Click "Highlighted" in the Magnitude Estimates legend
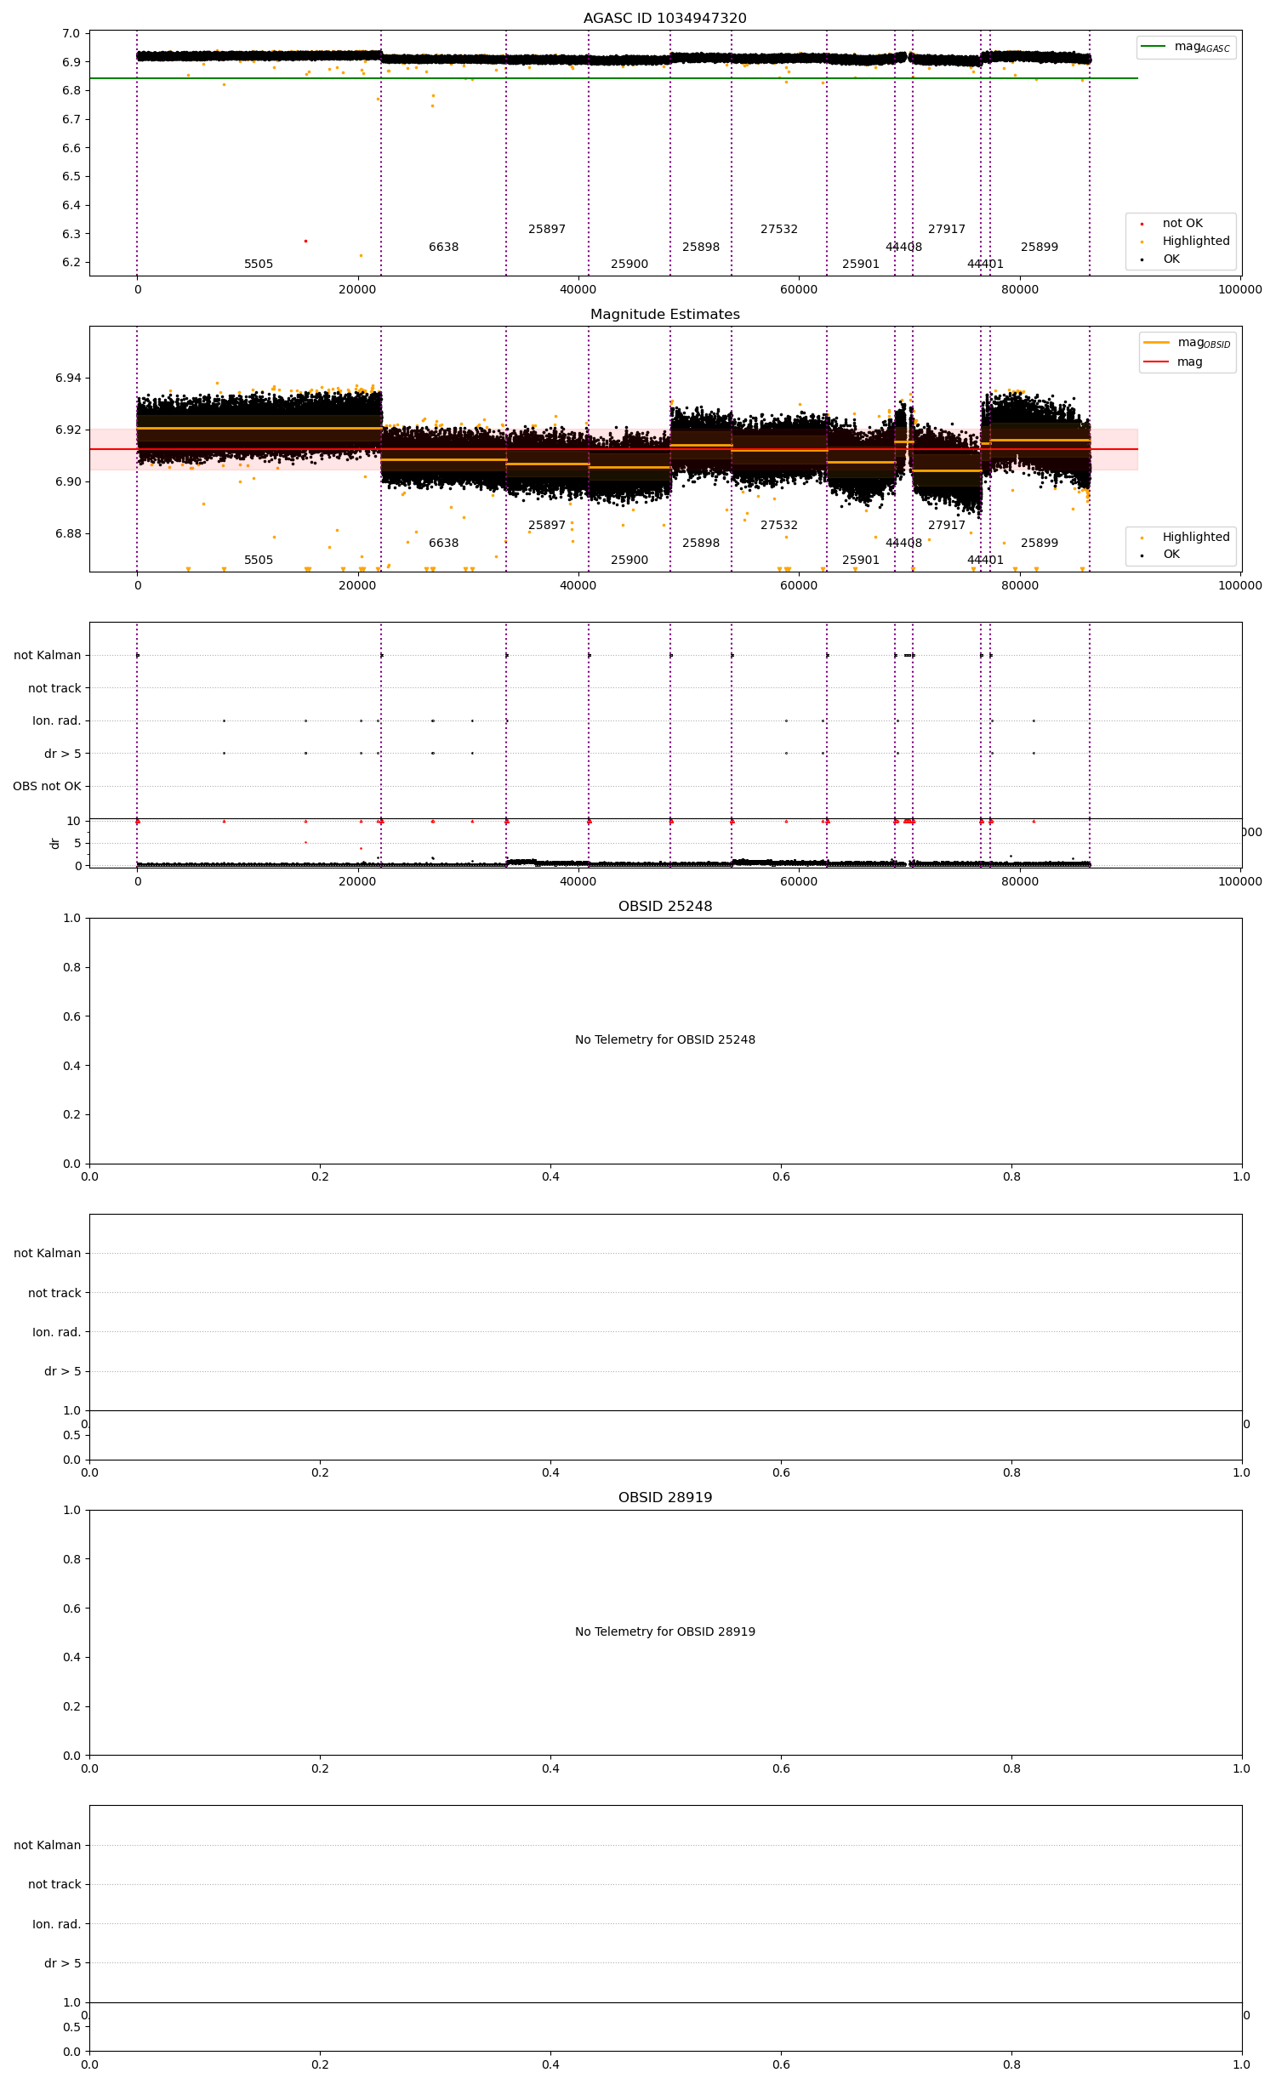1276x2084 pixels. [1186, 537]
